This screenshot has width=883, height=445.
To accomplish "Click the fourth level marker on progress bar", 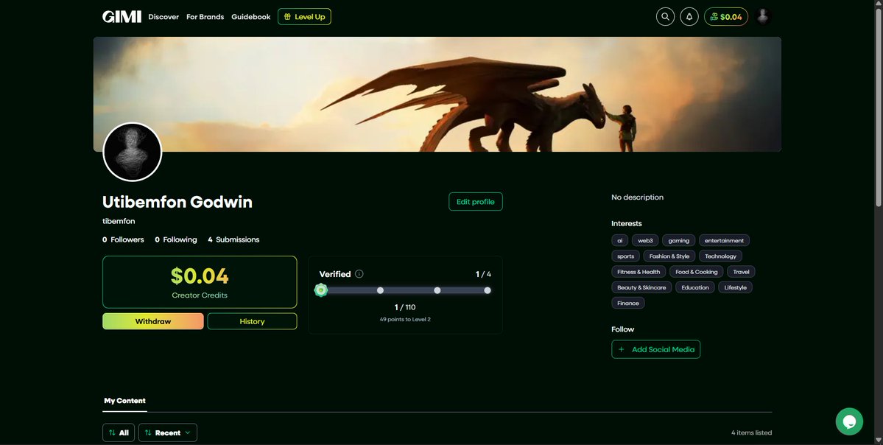I will 487,290.
